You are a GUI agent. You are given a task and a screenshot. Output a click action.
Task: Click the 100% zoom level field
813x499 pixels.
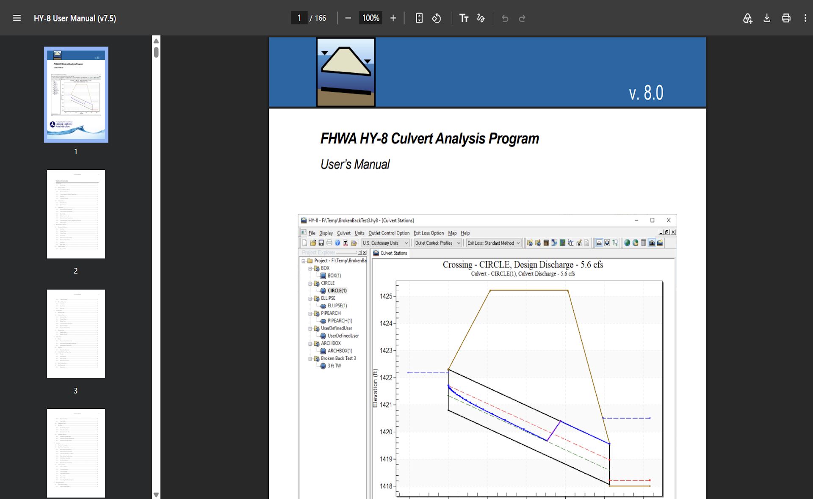click(x=371, y=18)
